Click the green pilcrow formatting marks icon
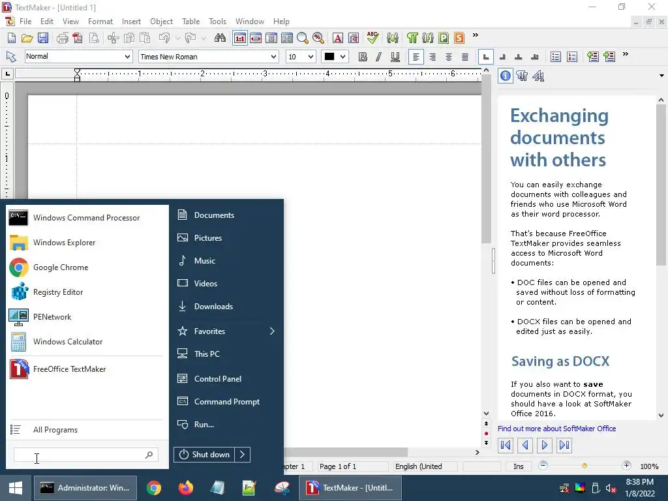Viewport: 668px width, 501px height. coord(412,38)
